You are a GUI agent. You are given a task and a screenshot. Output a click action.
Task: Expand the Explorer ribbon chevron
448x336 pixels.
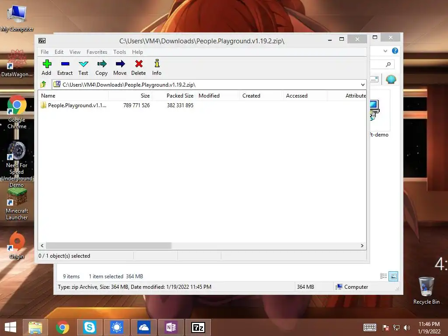click(385, 51)
